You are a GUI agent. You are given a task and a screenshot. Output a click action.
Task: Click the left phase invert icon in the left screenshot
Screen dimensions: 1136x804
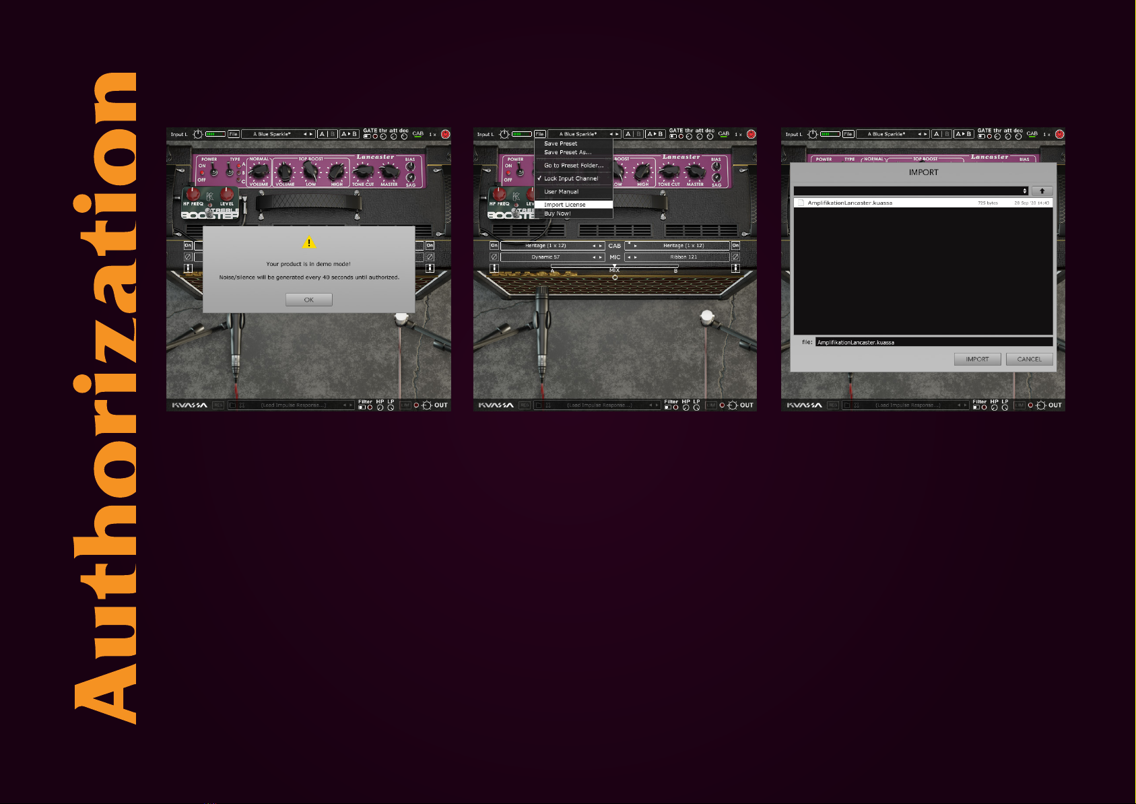[x=188, y=257]
